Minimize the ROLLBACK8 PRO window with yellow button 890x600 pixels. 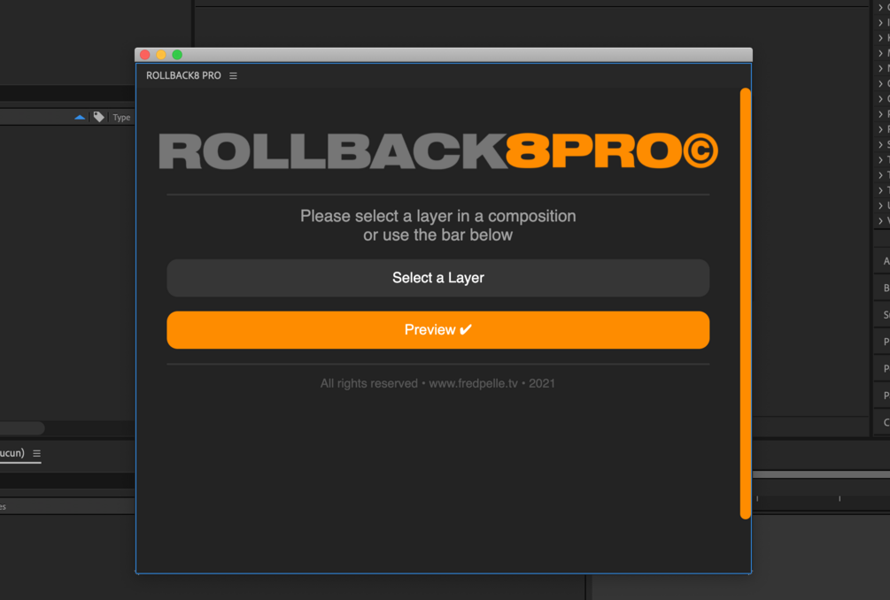click(161, 55)
